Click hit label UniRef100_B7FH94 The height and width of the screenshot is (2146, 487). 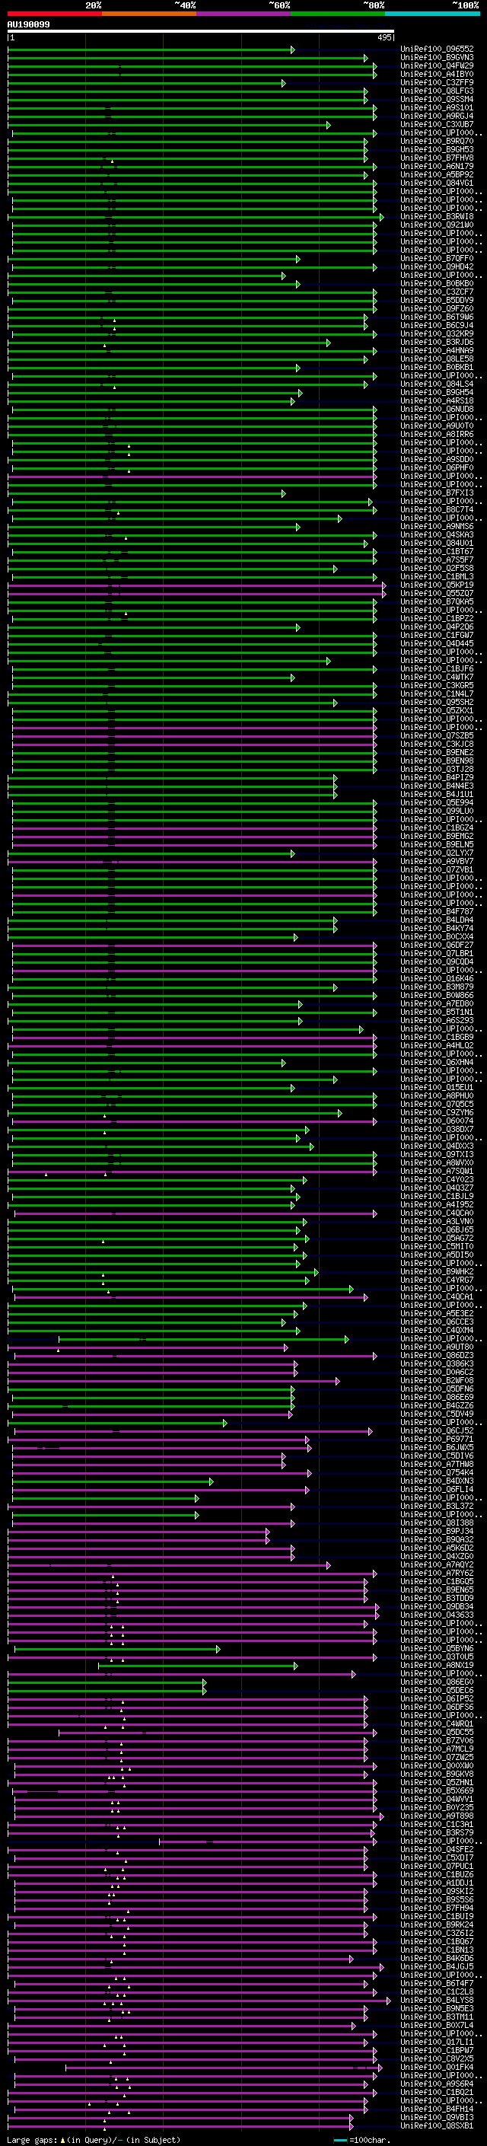437,1908
